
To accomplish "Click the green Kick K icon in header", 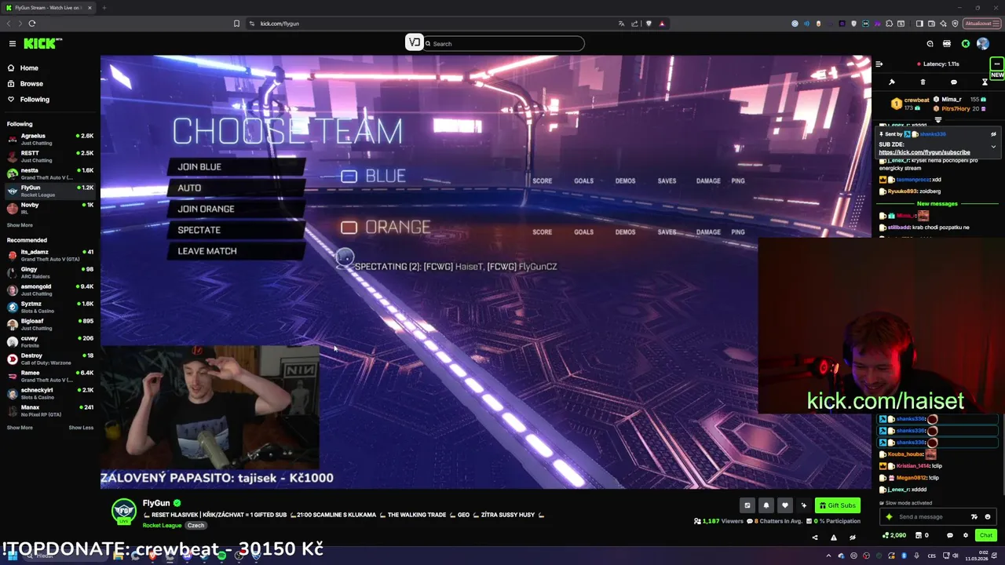I will pyautogui.click(x=966, y=44).
